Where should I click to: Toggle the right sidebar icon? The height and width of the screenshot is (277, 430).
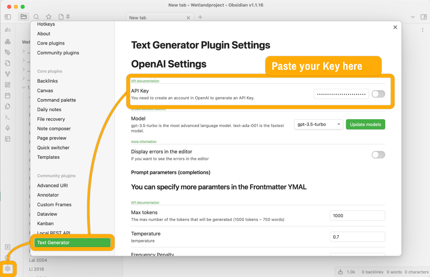tap(423, 17)
